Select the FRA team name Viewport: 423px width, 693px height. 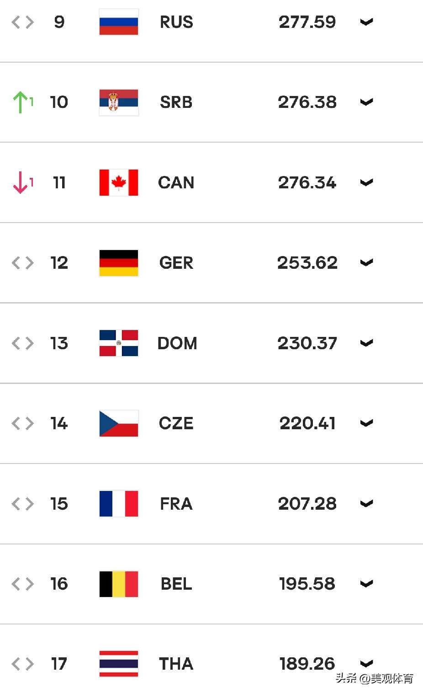point(176,504)
